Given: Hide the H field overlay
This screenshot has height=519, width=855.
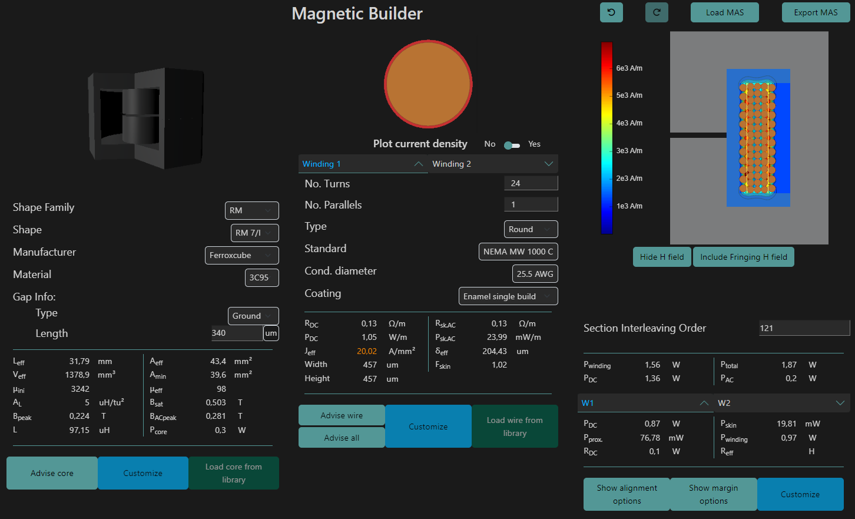Looking at the screenshot, I should 661,257.
